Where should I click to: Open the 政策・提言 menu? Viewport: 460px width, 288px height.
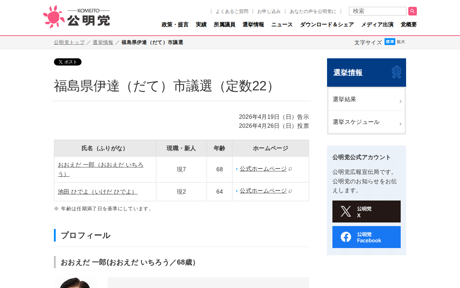[175, 24]
